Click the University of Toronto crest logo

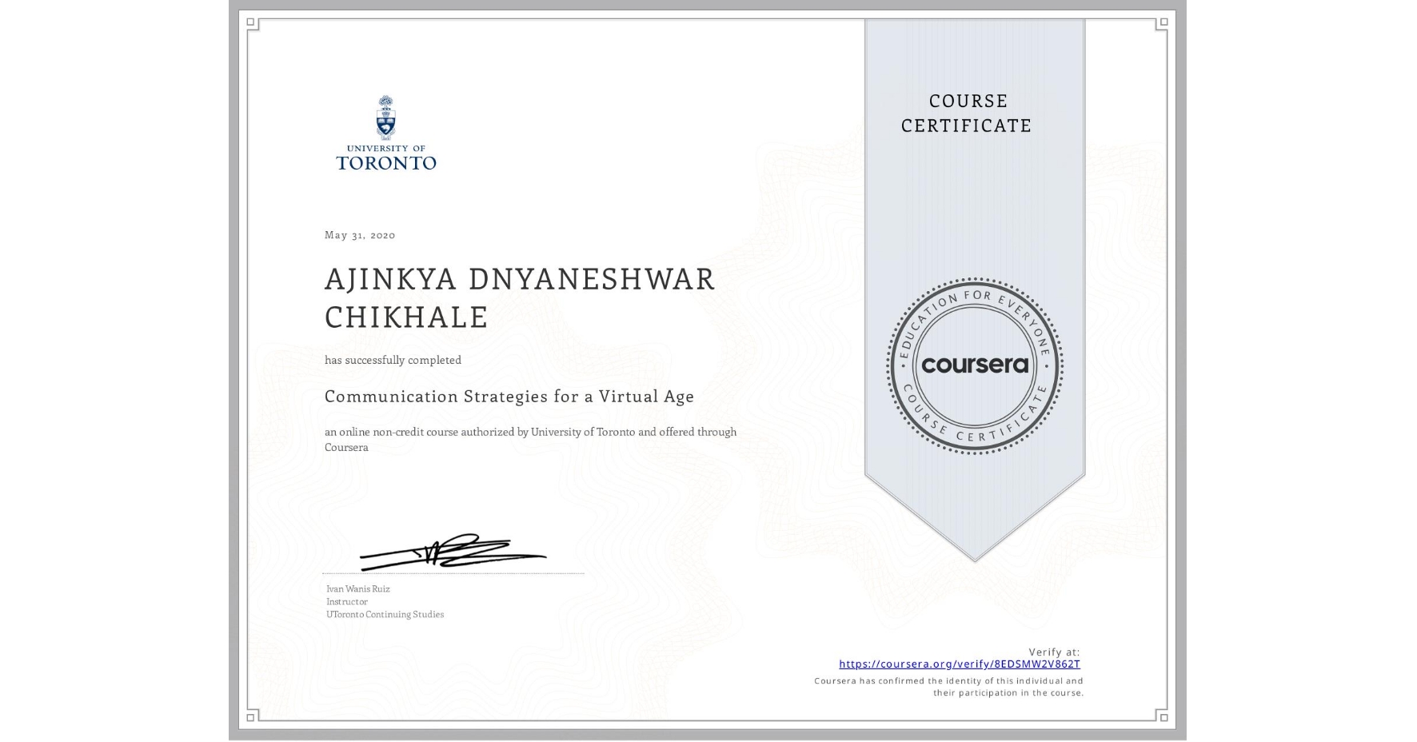(386, 133)
